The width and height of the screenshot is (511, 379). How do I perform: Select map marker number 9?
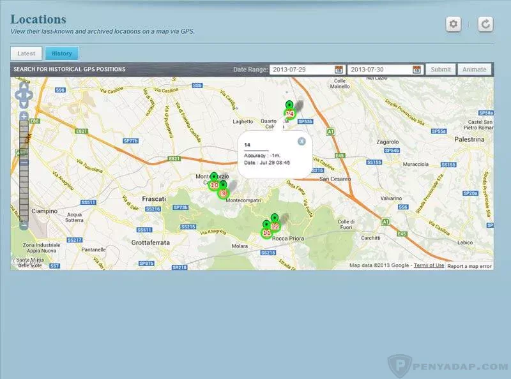click(x=223, y=192)
